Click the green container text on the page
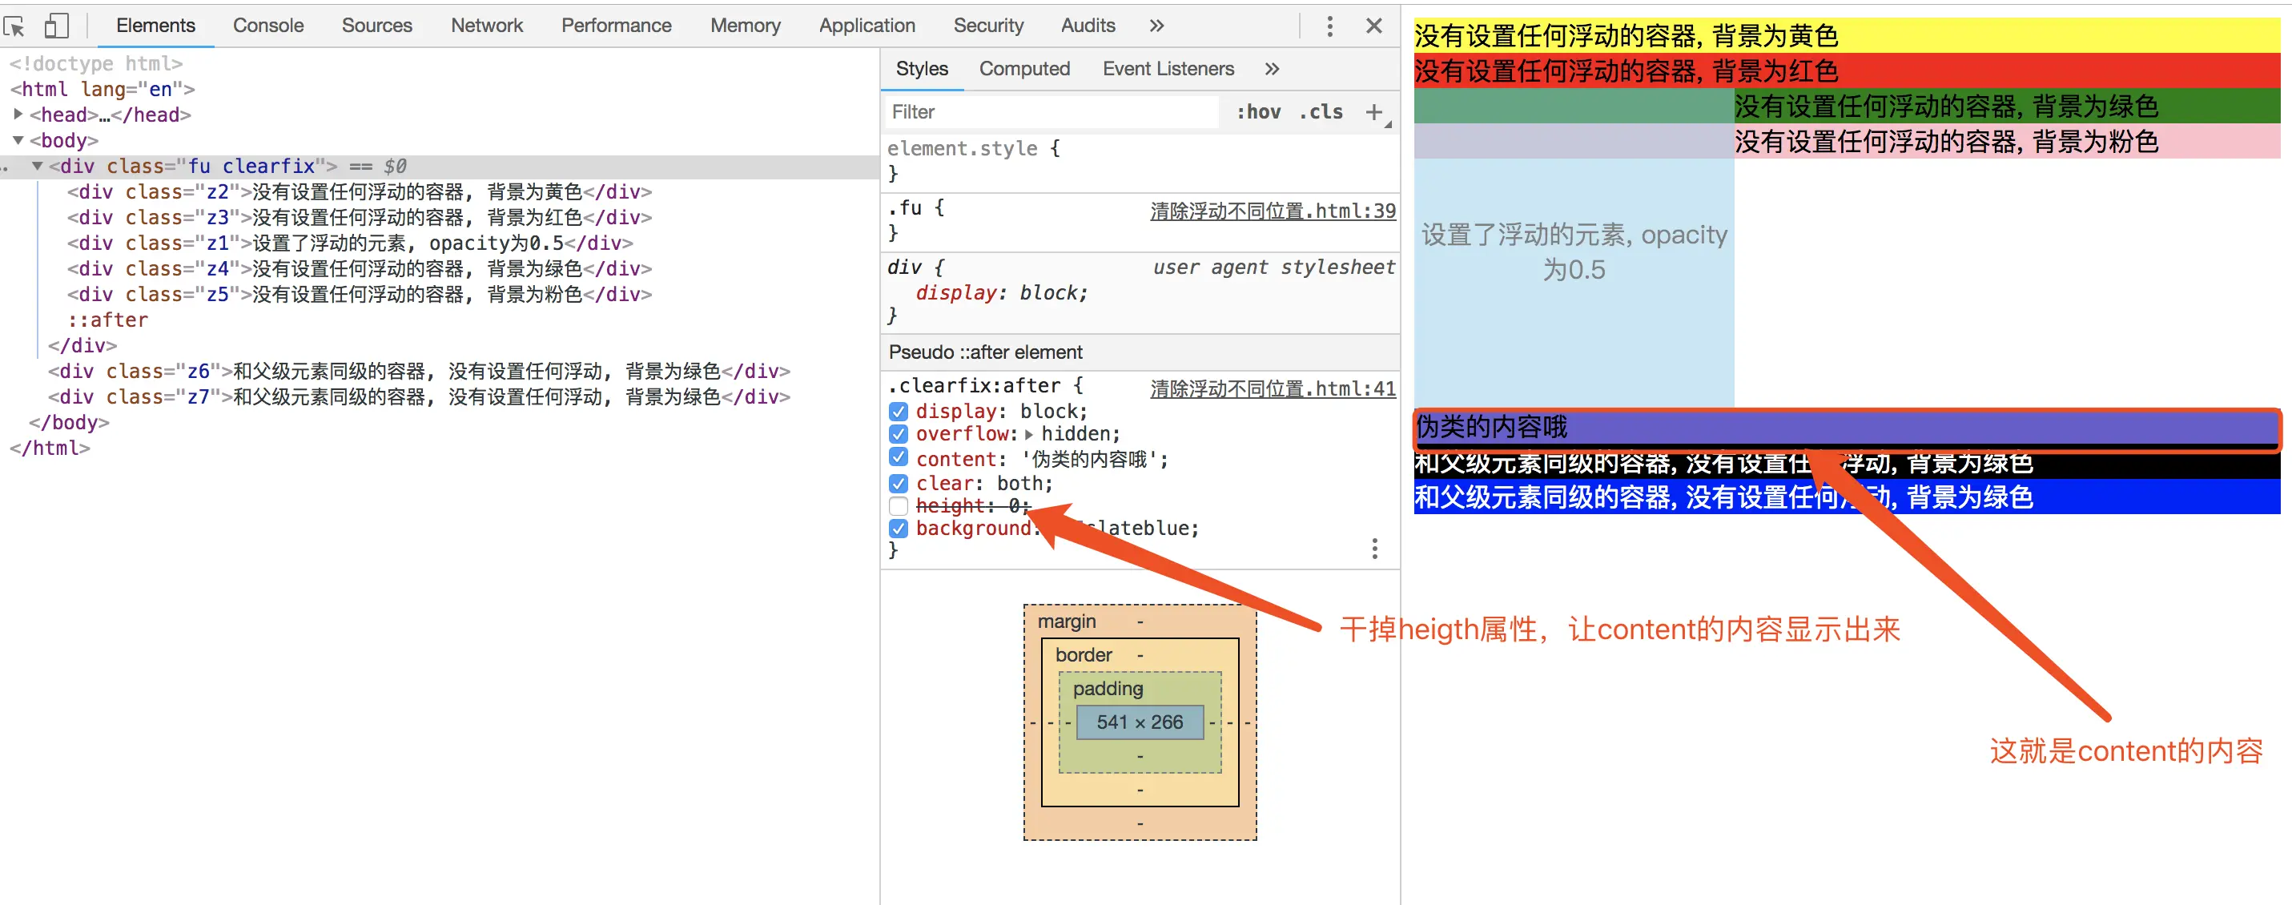The image size is (2292, 905). [x=1946, y=106]
